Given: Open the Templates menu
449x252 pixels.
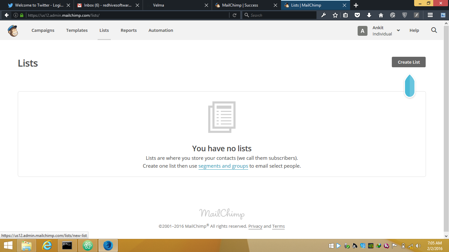Looking at the screenshot, I should pyautogui.click(x=77, y=30).
